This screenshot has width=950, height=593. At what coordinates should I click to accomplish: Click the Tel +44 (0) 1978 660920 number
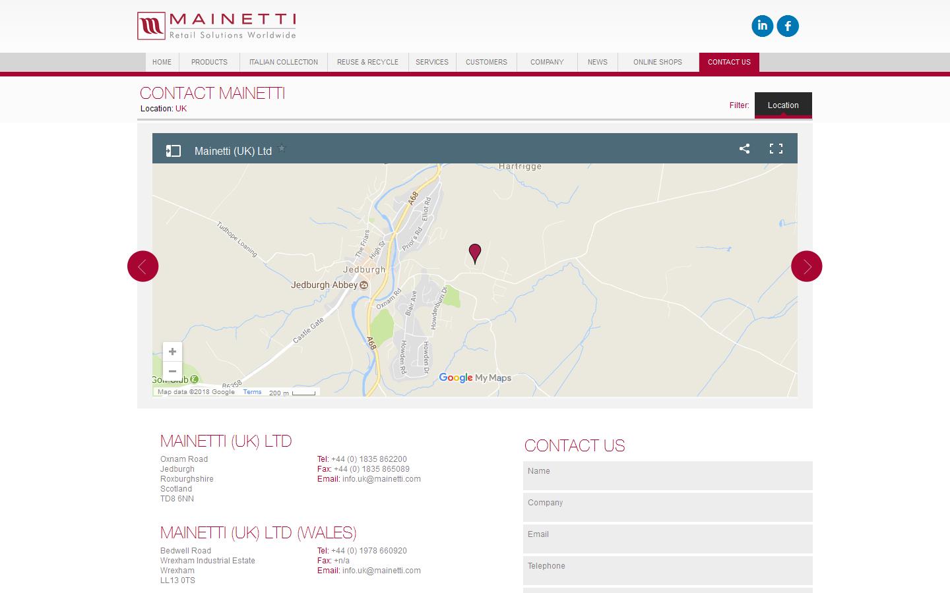(x=369, y=551)
